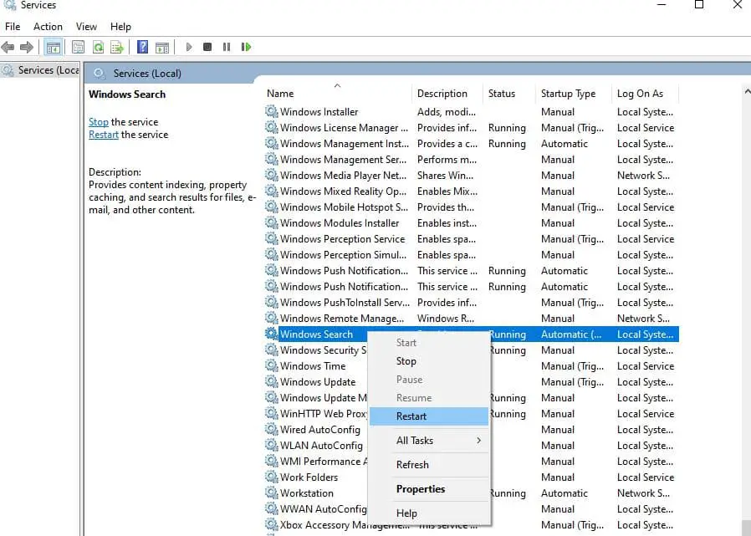Click the Stop Service square icon
Image resolution: width=751 pixels, height=536 pixels.
point(207,47)
